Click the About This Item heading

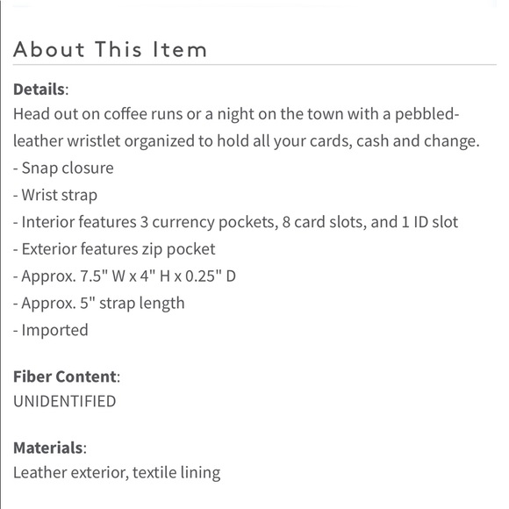point(110,50)
